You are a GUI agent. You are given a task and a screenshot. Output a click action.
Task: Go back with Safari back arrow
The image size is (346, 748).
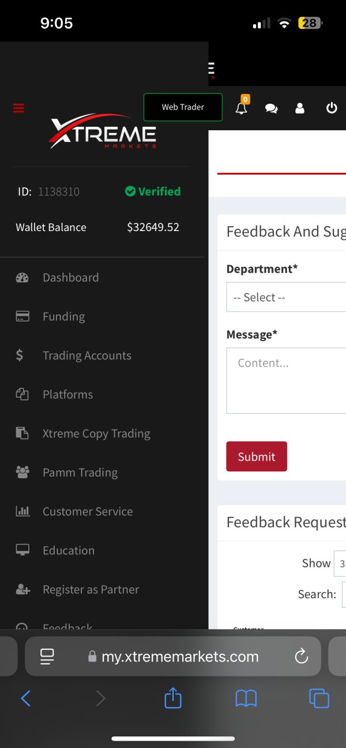(x=26, y=698)
